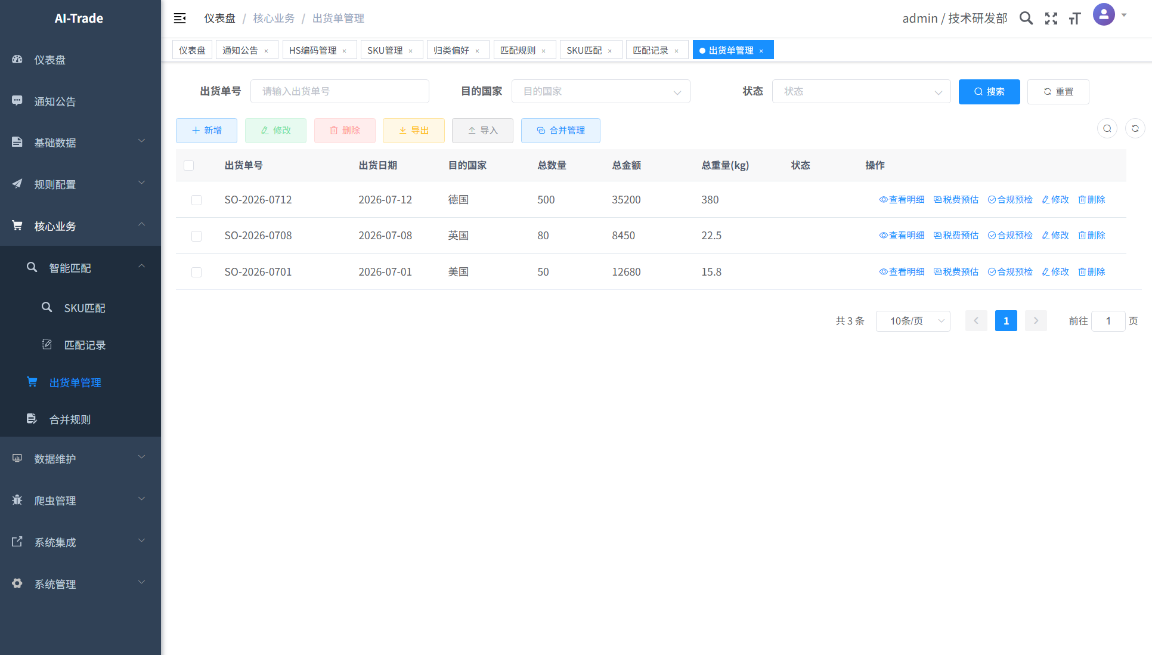Click the 通知公告 message icon in sidebar
The image size is (1152, 655).
point(17,101)
